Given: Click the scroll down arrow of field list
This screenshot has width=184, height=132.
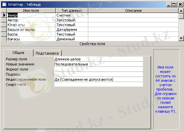Looking at the screenshot, I should 181,38.
